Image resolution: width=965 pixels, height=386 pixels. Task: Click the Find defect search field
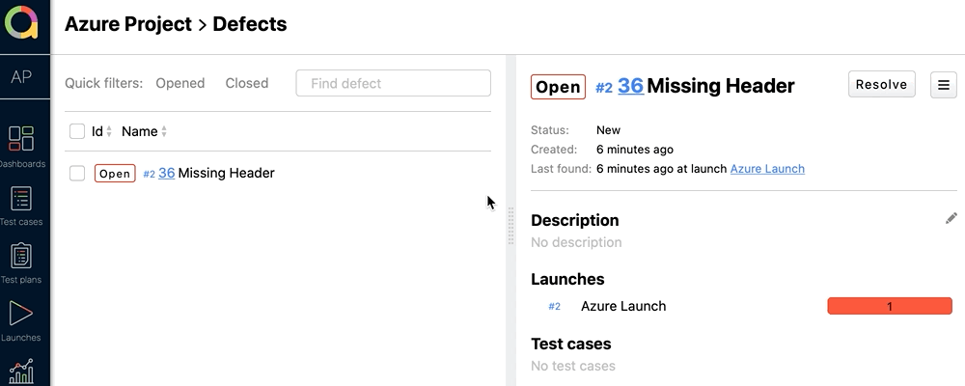pyautogui.click(x=394, y=83)
